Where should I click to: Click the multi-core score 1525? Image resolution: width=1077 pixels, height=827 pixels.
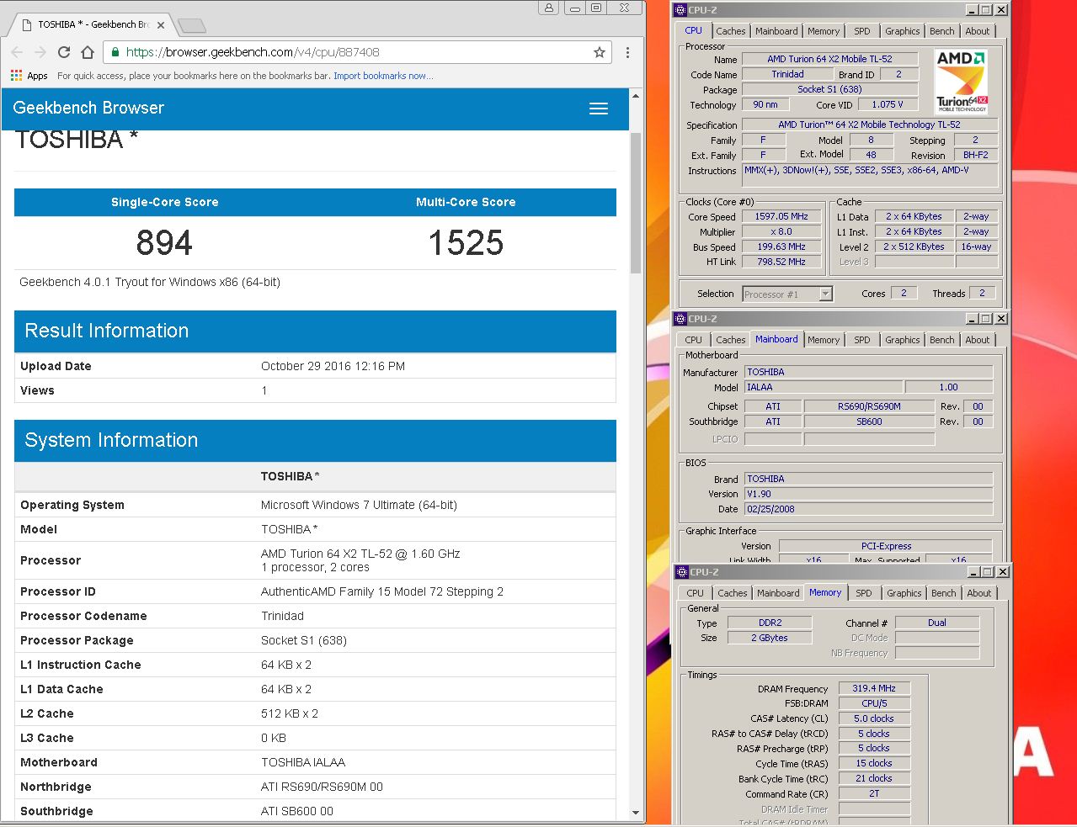click(x=466, y=243)
